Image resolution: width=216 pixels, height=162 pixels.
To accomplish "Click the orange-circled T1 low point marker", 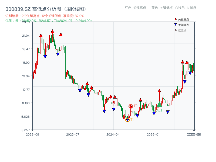I will tap(127, 120).
